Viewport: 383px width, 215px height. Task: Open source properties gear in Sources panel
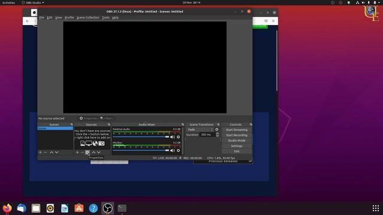coord(87,152)
